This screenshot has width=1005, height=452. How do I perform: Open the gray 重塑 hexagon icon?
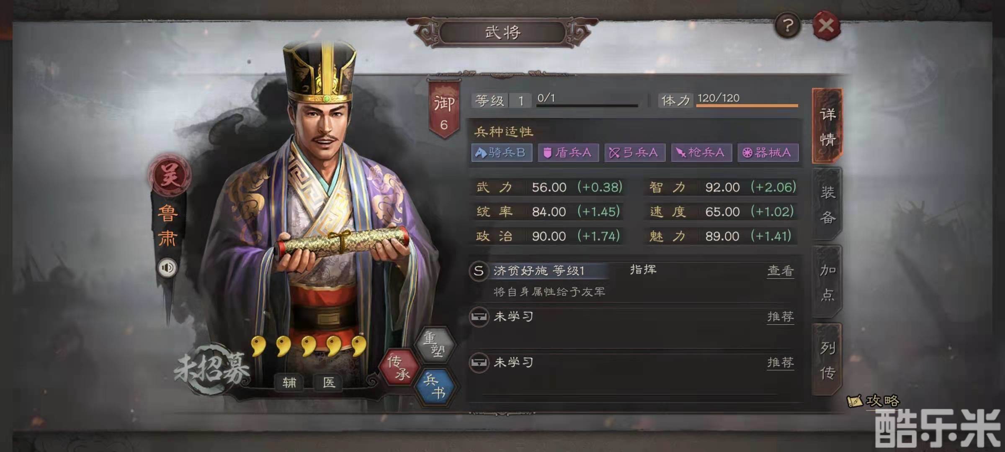click(435, 344)
